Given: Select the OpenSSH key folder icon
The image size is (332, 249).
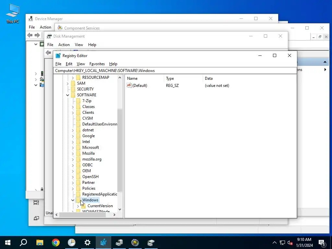Looking at the screenshot, I should tap(78, 177).
